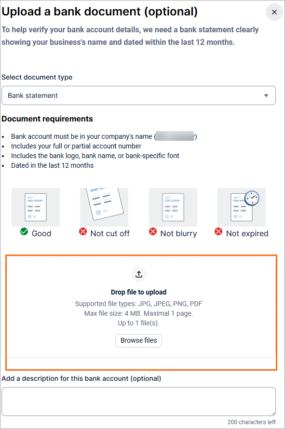Click the Not cut off example thumbnail
This screenshot has width=285, height=429.
click(104, 207)
